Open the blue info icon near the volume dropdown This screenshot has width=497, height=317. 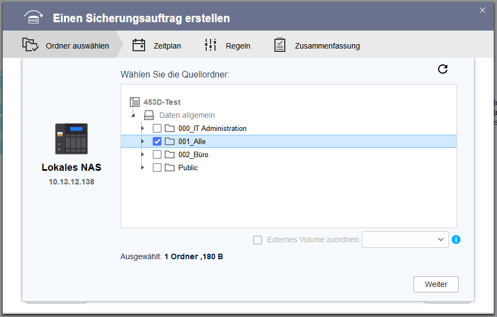[456, 240]
